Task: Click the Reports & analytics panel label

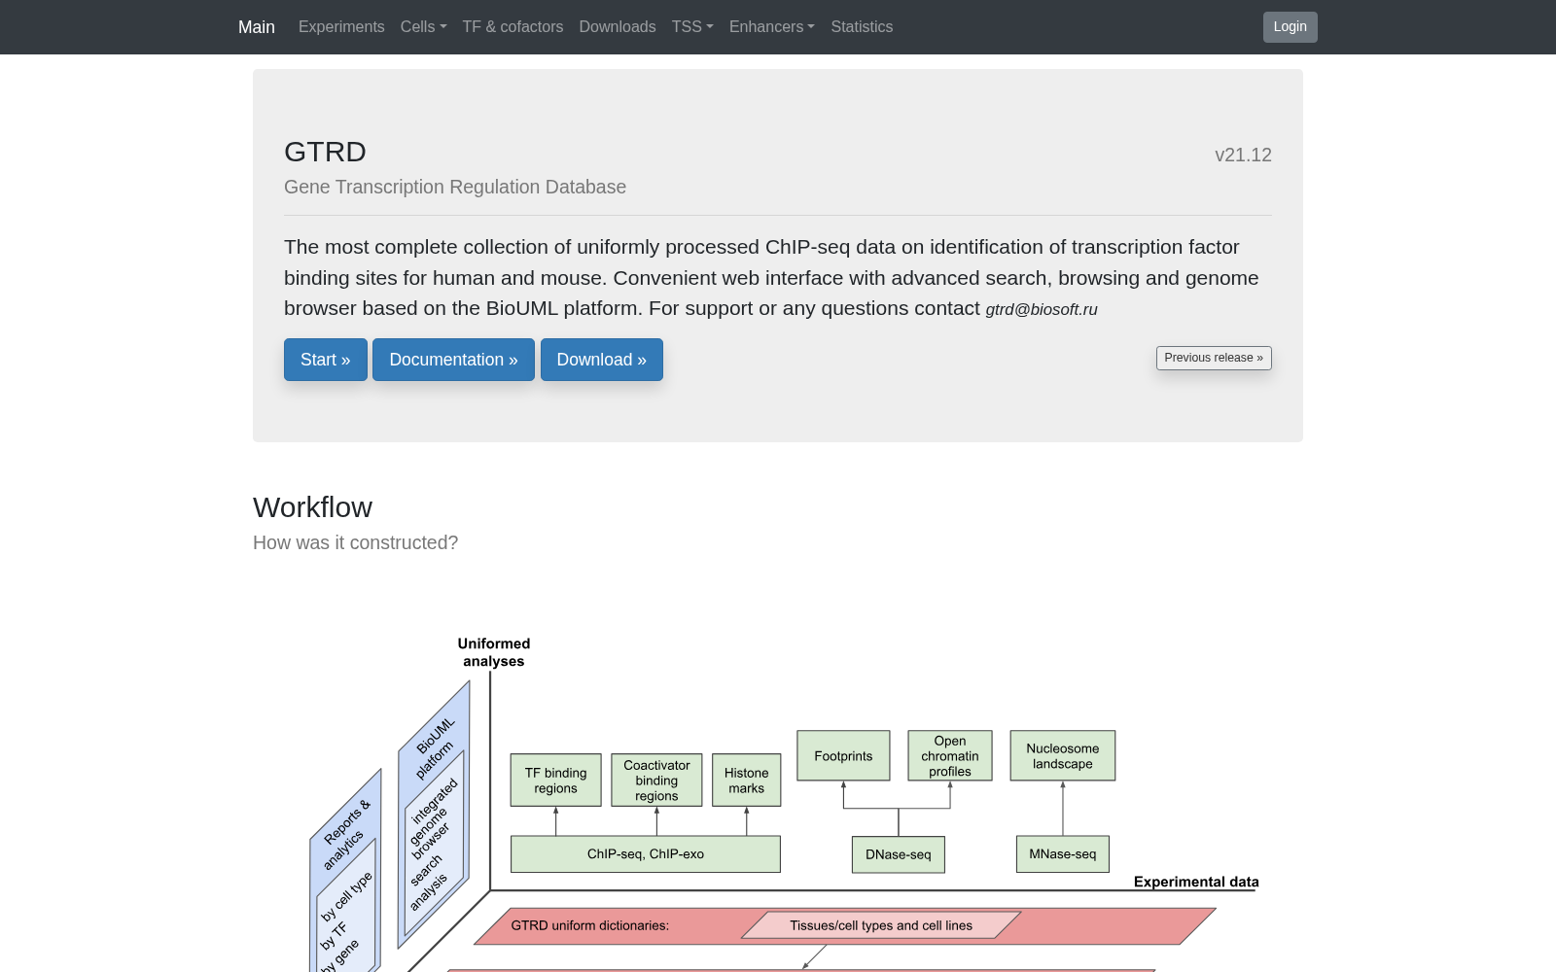Action: 345,834
